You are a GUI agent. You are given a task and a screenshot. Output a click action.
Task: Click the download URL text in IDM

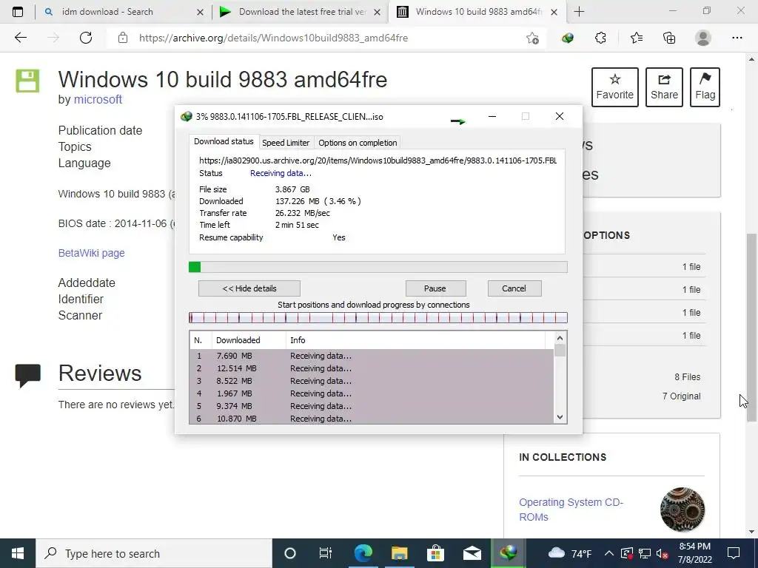tap(378, 160)
